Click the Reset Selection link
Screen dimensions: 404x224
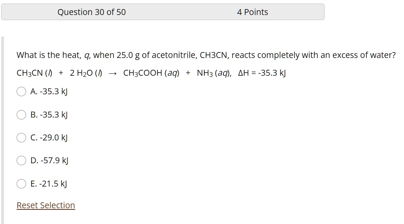pyautogui.click(x=46, y=205)
